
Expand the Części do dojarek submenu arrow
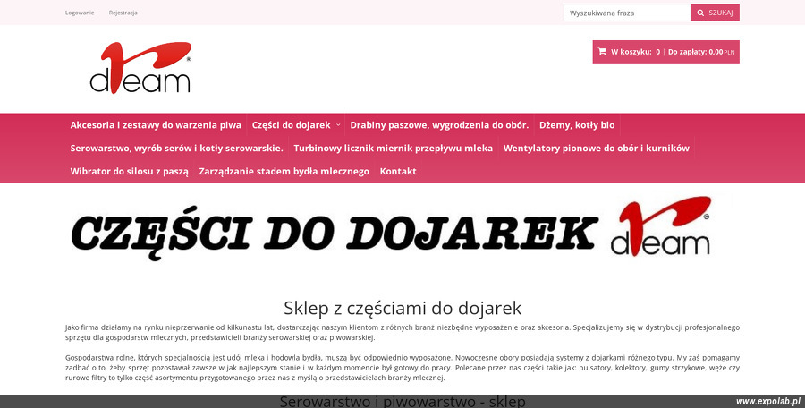338,125
